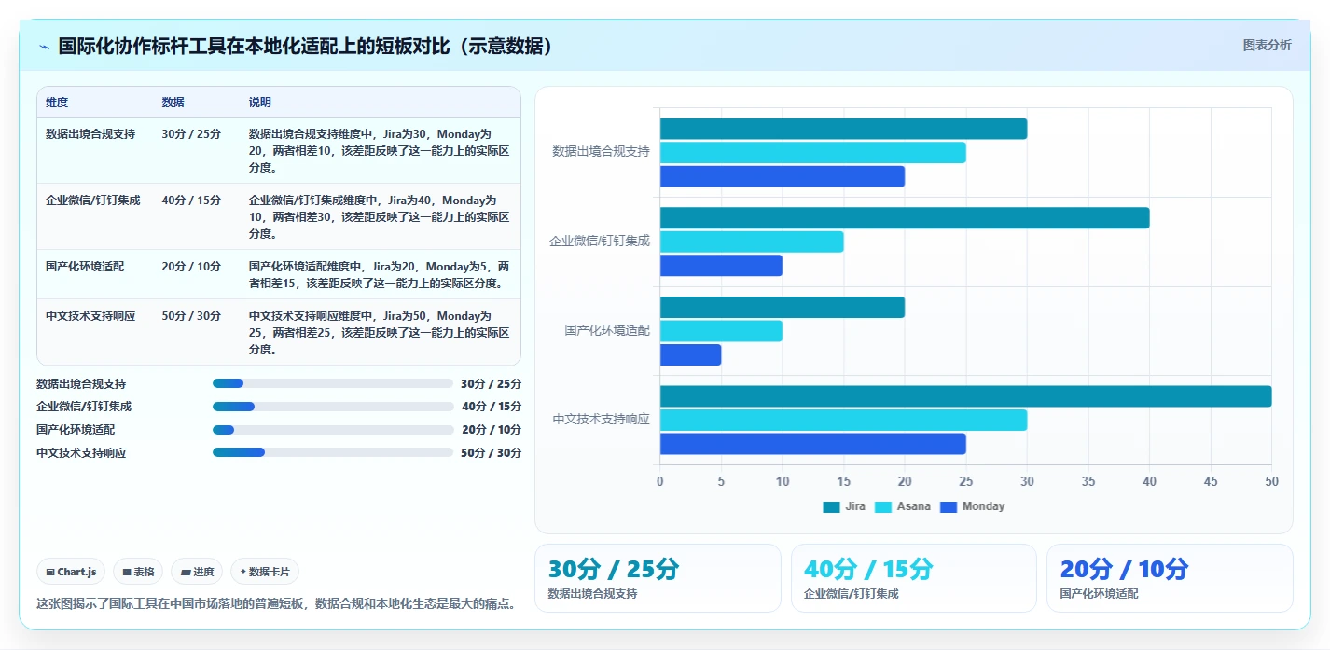This screenshot has width=1330, height=650.
Task: Click chart y-axis label 企业微信/钉钉集成
Action: pos(599,241)
